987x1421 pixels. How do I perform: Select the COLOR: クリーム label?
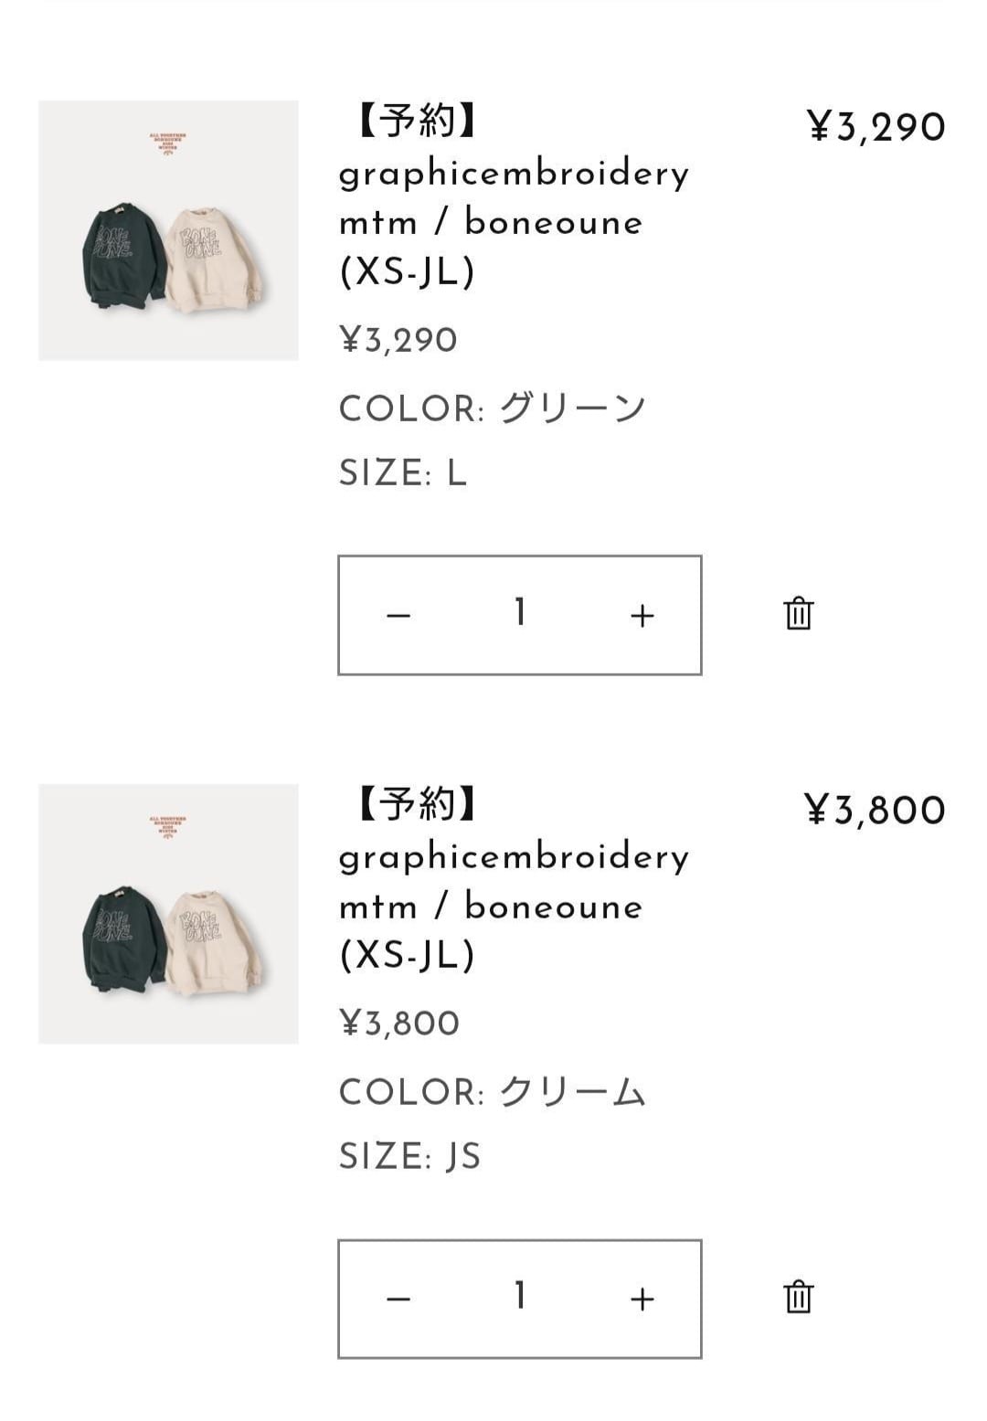pos(493,1092)
